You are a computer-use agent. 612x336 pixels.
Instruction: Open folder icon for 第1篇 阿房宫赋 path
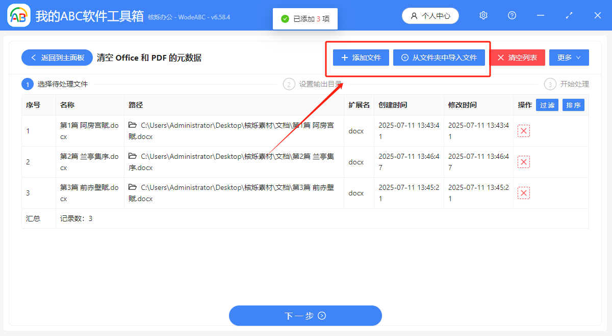pyautogui.click(x=133, y=125)
